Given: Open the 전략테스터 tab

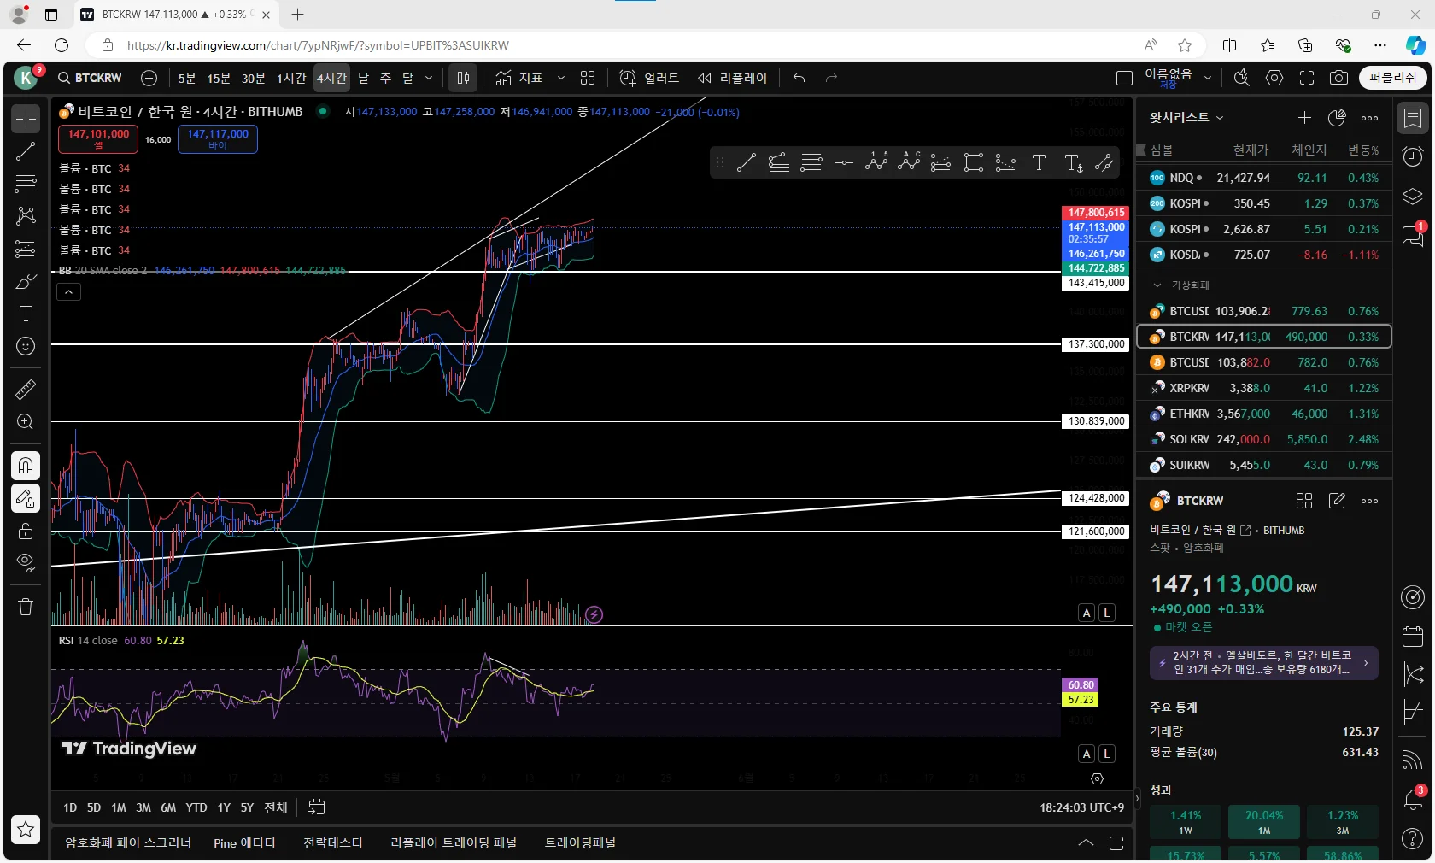Looking at the screenshot, I should coord(333,842).
